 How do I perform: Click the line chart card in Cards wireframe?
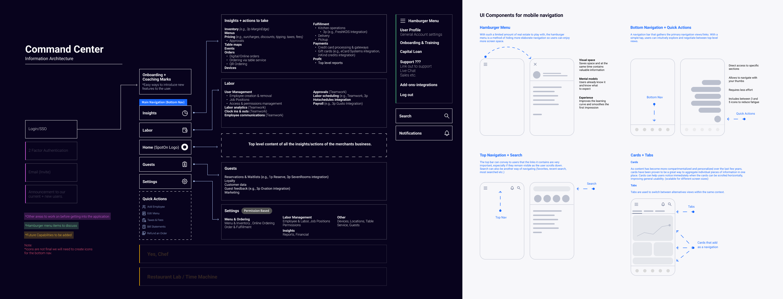coord(653,228)
